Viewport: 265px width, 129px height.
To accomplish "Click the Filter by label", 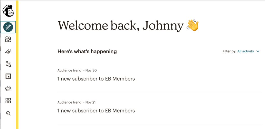I will coord(229,51).
